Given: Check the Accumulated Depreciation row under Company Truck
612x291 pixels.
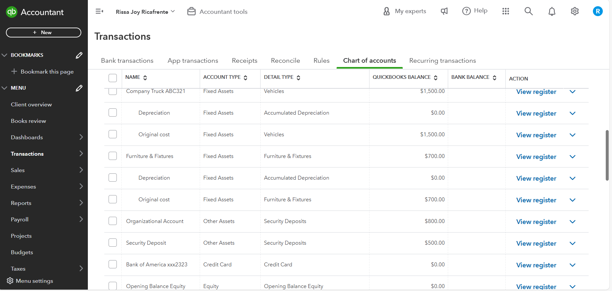Looking at the screenshot, I should click(x=113, y=113).
